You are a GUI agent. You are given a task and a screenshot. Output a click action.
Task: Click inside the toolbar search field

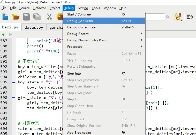point(155,17)
